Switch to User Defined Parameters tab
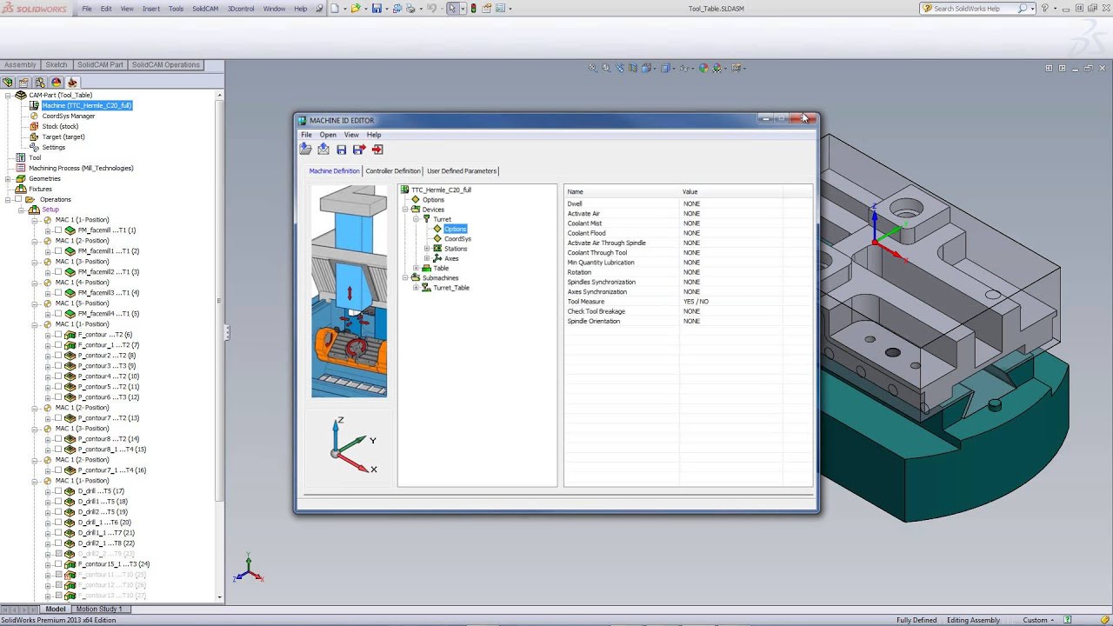This screenshot has height=626, width=1113. point(462,171)
